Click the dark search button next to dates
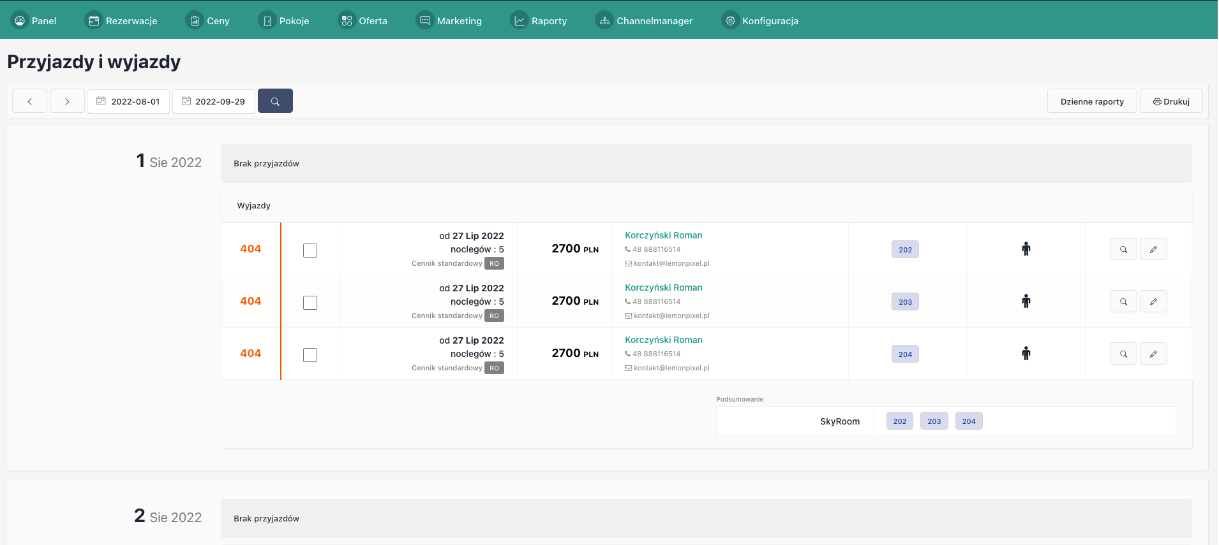Image resolution: width=1219 pixels, height=545 pixels. click(275, 101)
